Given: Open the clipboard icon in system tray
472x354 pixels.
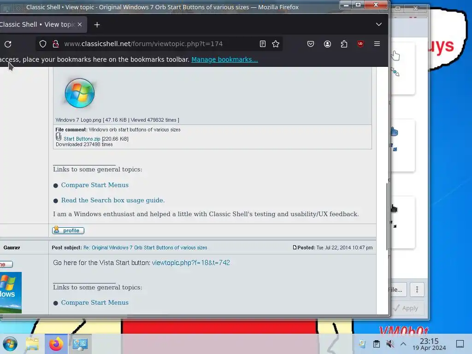Looking at the screenshot, I should 376,344.
